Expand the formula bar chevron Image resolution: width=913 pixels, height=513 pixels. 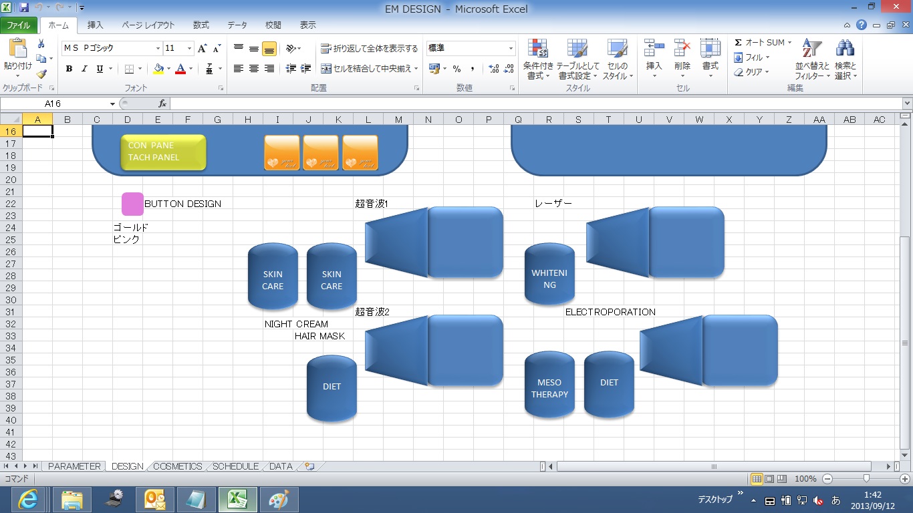coord(907,104)
